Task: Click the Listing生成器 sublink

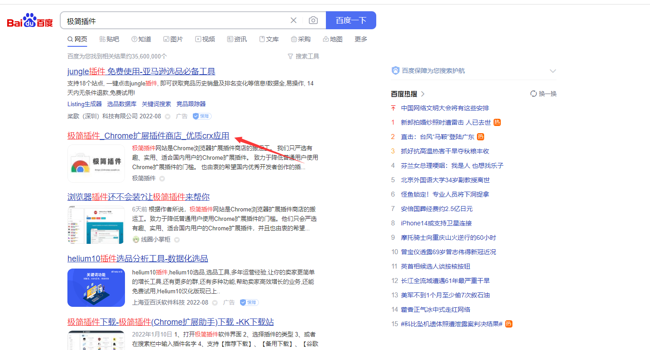Action: tap(85, 104)
